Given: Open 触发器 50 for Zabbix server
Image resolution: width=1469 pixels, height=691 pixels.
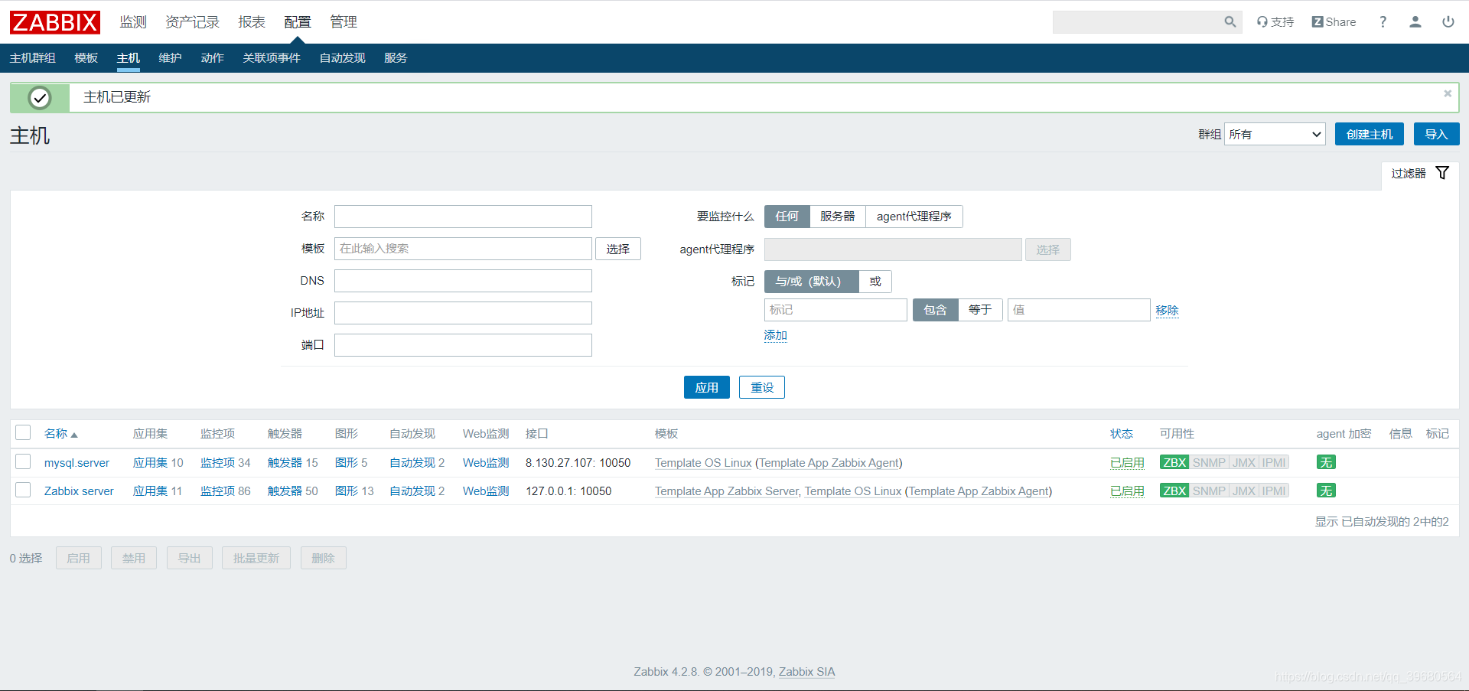Looking at the screenshot, I should point(285,491).
